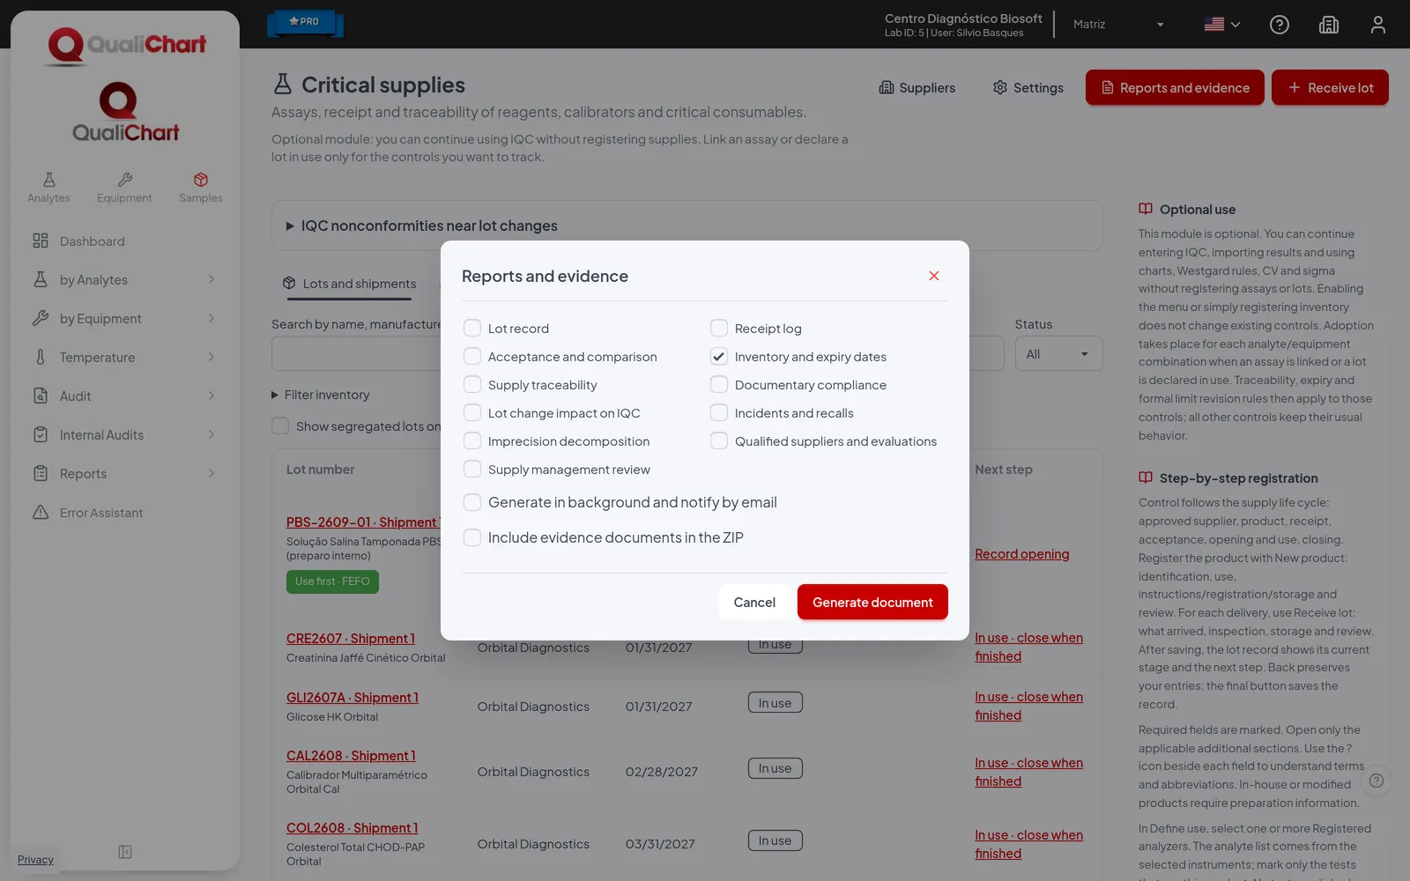Viewport: 1410px width, 881px height.
Task: Open the supplies Settings
Action: point(1028,88)
